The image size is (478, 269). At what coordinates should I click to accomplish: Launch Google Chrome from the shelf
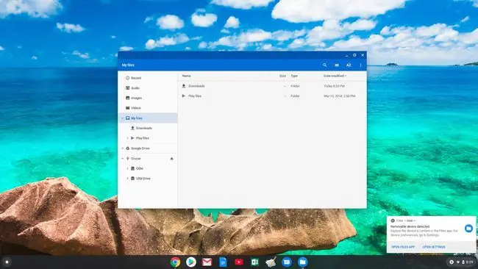click(x=175, y=262)
